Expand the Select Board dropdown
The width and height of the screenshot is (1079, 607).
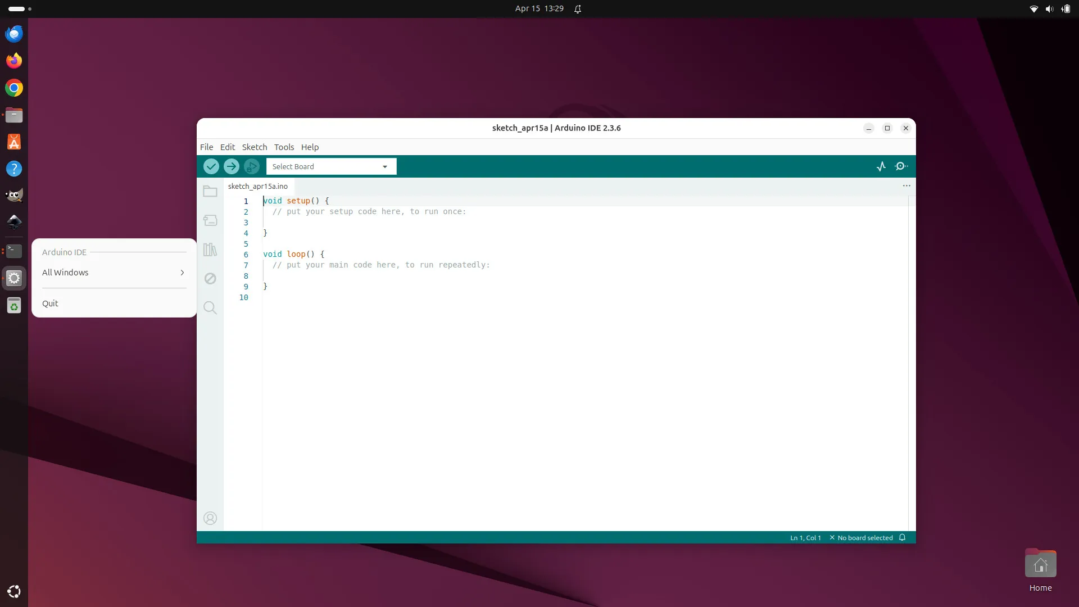click(x=332, y=166)
